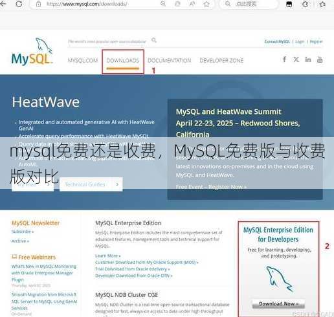Open Trial Download from Oracle edelivery
Screen dimensions: 334x317
point(133,269)
